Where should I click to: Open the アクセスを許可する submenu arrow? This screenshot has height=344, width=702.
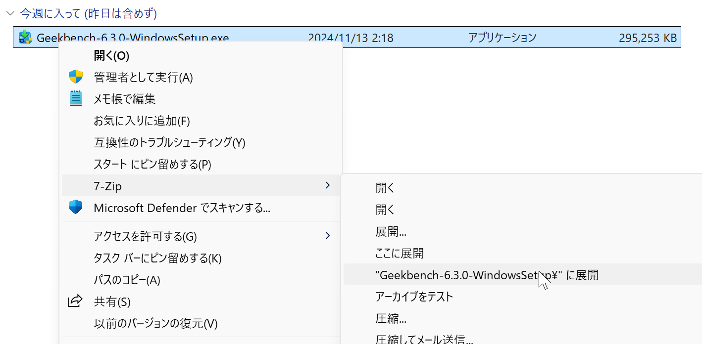pos(327,236)
